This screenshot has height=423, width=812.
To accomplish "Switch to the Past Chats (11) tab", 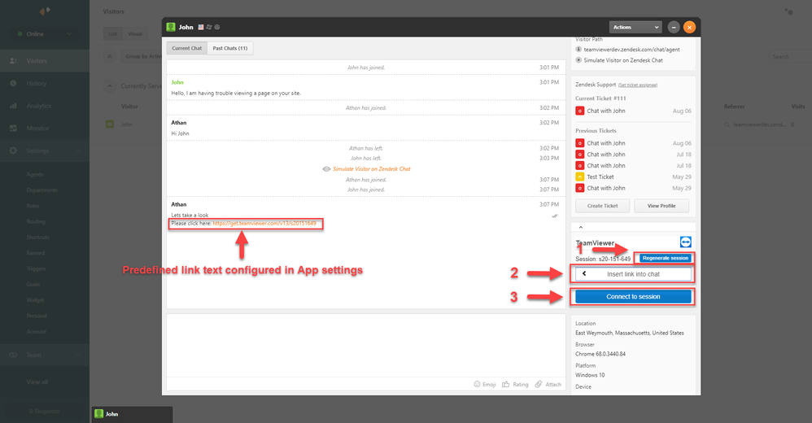I will (x=230, y=48).
